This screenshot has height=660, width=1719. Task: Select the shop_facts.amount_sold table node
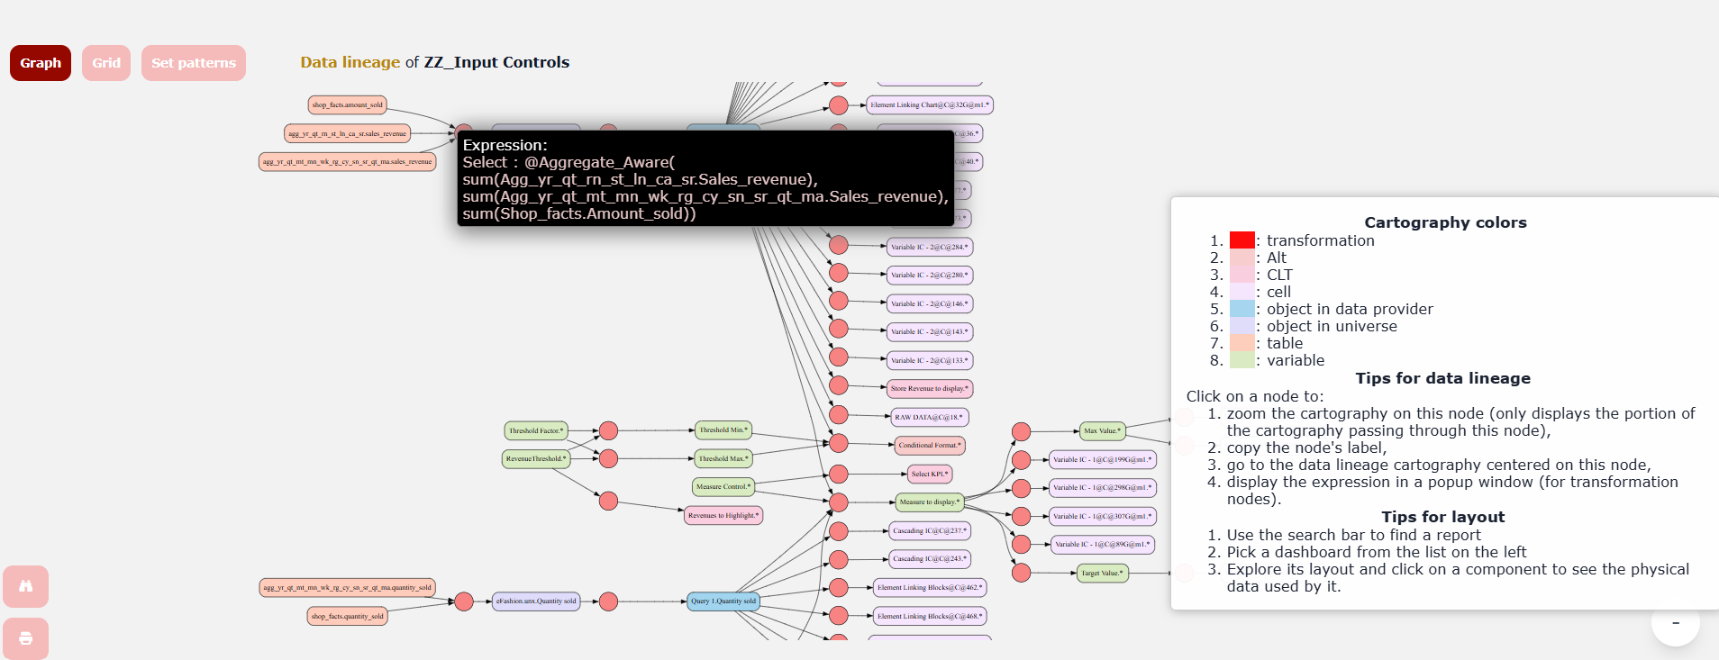[348, 105]
